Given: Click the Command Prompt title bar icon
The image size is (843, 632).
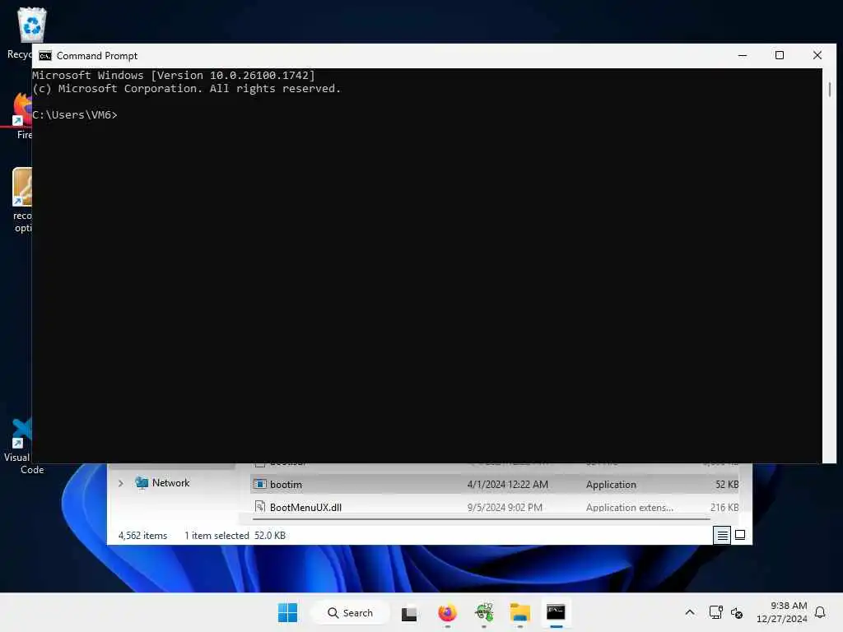Looking at the screenshot, I should click(x=45, y=56).
